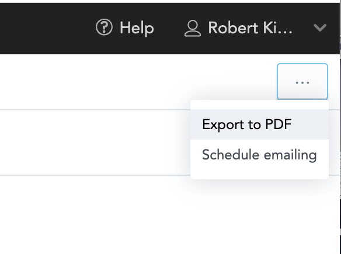Click the window's right edge scrollbar strip
Image resolution: width=341 pixels, height=254 pixels.
340,130
